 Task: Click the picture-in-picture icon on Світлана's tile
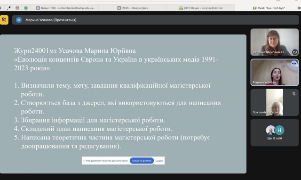[295, 52]
